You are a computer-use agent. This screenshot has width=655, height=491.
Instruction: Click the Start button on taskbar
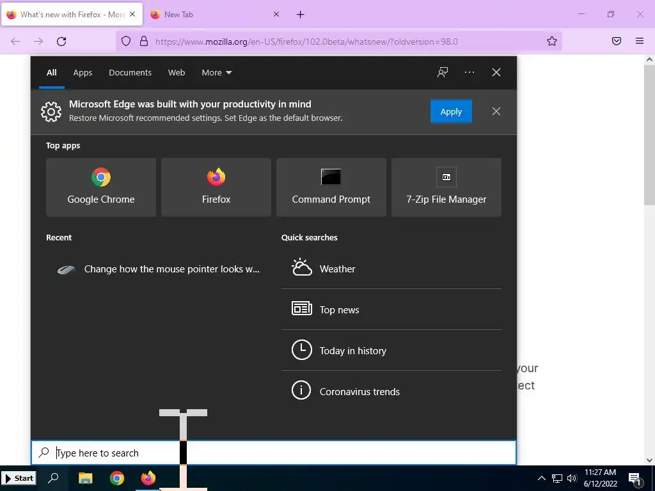click(19, 478)
